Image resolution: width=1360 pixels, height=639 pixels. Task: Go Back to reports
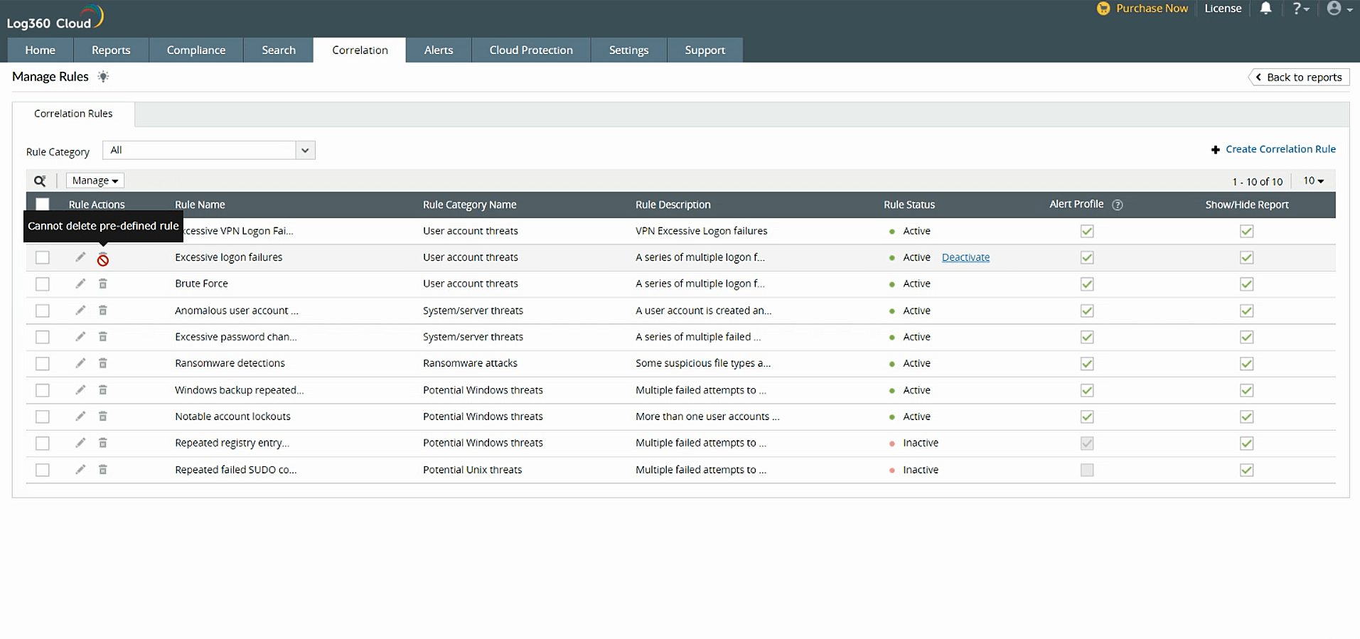[1298, 77]
